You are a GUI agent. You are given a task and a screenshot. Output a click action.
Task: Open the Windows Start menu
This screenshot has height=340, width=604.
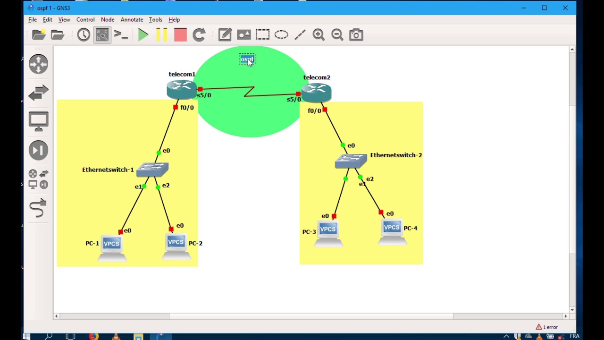click(x=26, y=336)
